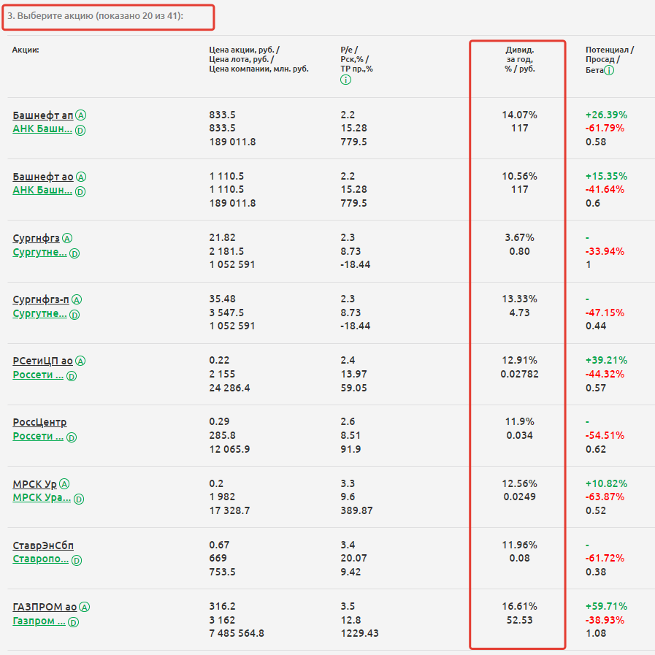Viewport: 655px width, 655px height.
Task: Click the circled A icon next to МРСК Ур
Action: [x=65, y=484]
